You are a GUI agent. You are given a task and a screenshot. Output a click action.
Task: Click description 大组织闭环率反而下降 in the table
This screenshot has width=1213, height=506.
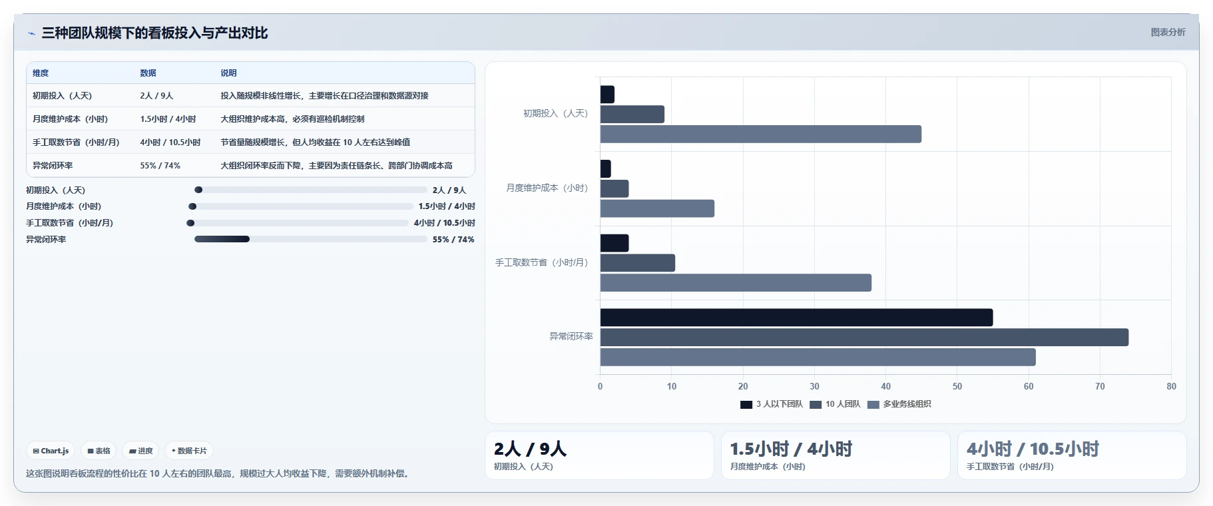[336, 166]
